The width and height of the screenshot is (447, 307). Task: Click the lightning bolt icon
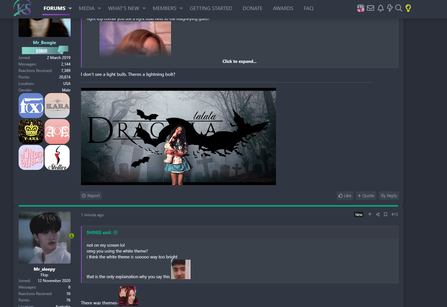point(390,8)
